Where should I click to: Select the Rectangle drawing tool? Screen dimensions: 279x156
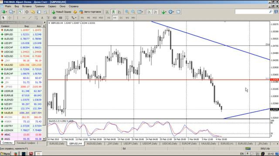tap(61, 18)
